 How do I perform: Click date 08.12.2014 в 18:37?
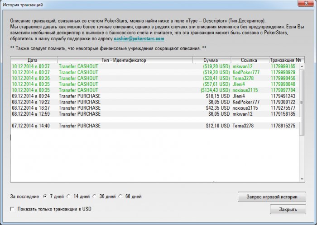31,108
